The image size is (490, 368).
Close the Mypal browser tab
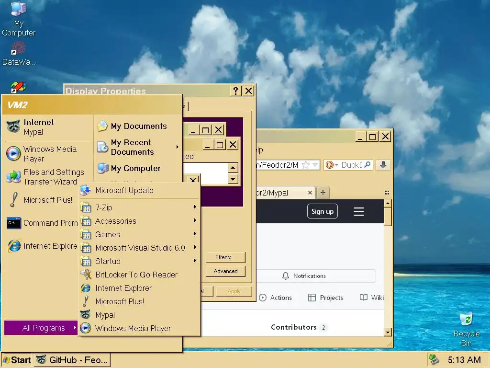click(310, 193)
